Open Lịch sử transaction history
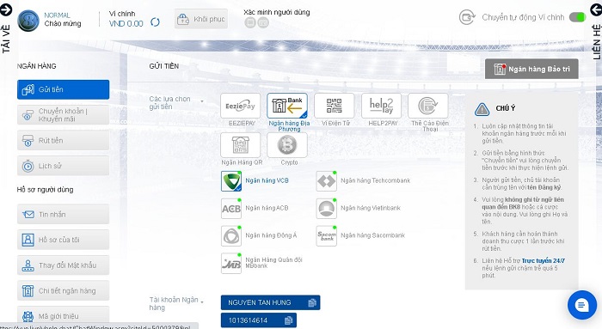Screen dimensions: 602x329 [x=63, y=166]
